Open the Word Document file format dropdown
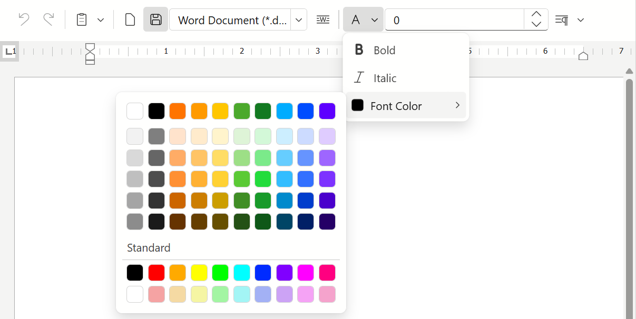Image resolution: width=636 pixels, height=319 pixels. click(298, 19)
